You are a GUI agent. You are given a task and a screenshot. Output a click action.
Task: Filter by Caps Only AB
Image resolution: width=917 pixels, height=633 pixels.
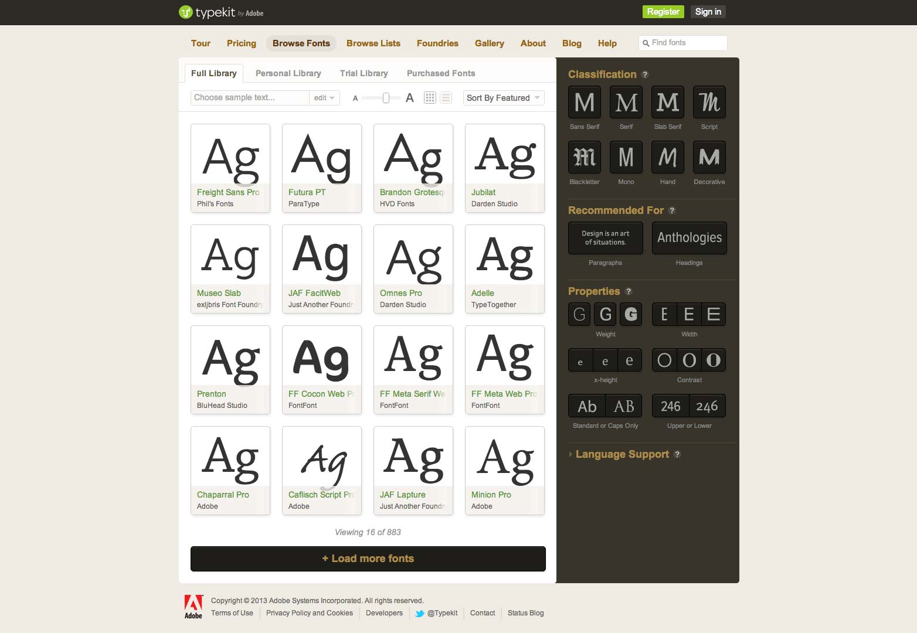coord(624,406)
